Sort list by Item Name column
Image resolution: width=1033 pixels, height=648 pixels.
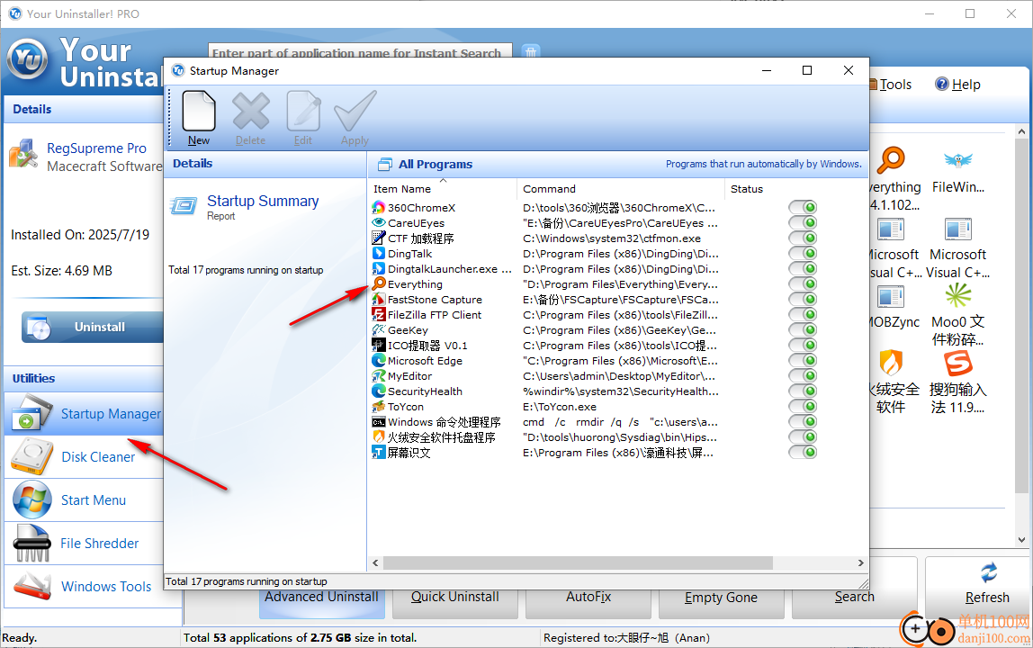click(443, 188)
